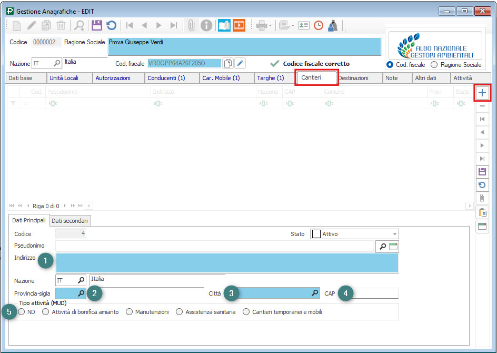Click the info circle icon in toolbar
497x353 pixels.
click(206, 25)
